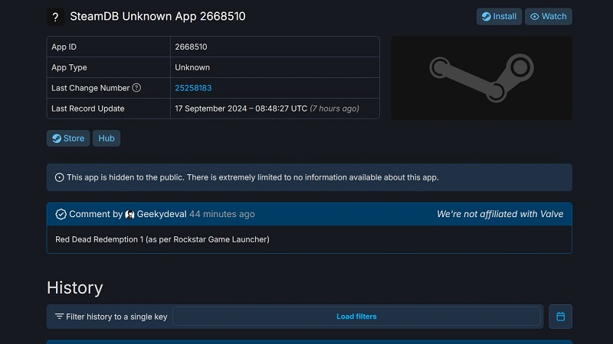Click help icon next to Last Change Number
Viewport: 613px width, 344px height.
click(136, 88)
